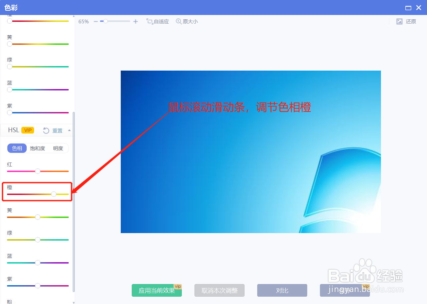Click the 对比 compare button
This screenshot has width=427, height=304.
pyautogui.click(x=282, y=290)
